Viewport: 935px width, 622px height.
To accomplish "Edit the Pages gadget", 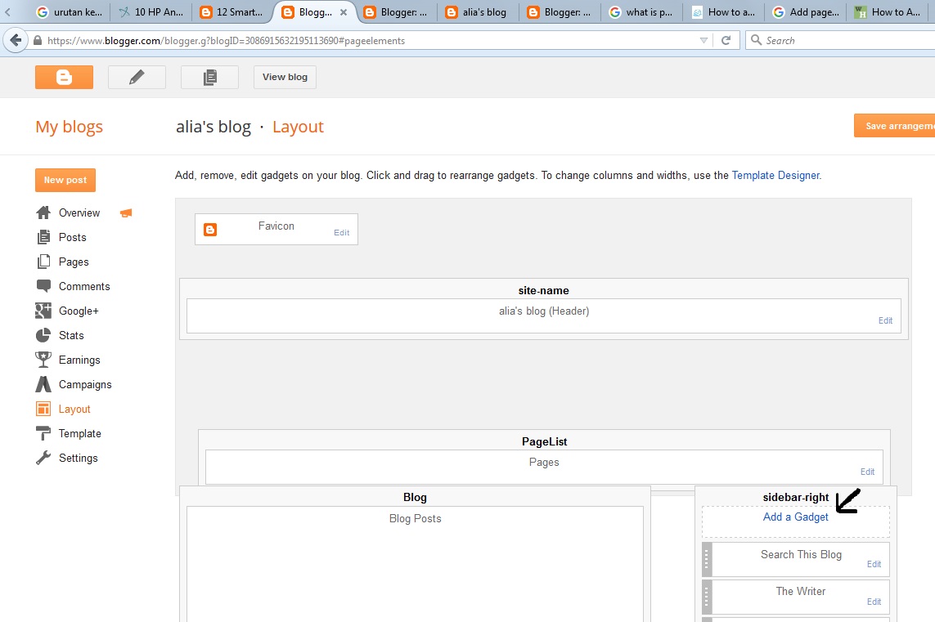I will tap(868, 472).
